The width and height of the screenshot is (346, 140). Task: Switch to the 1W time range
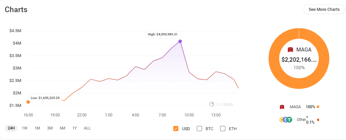click(x=25, y=128)
